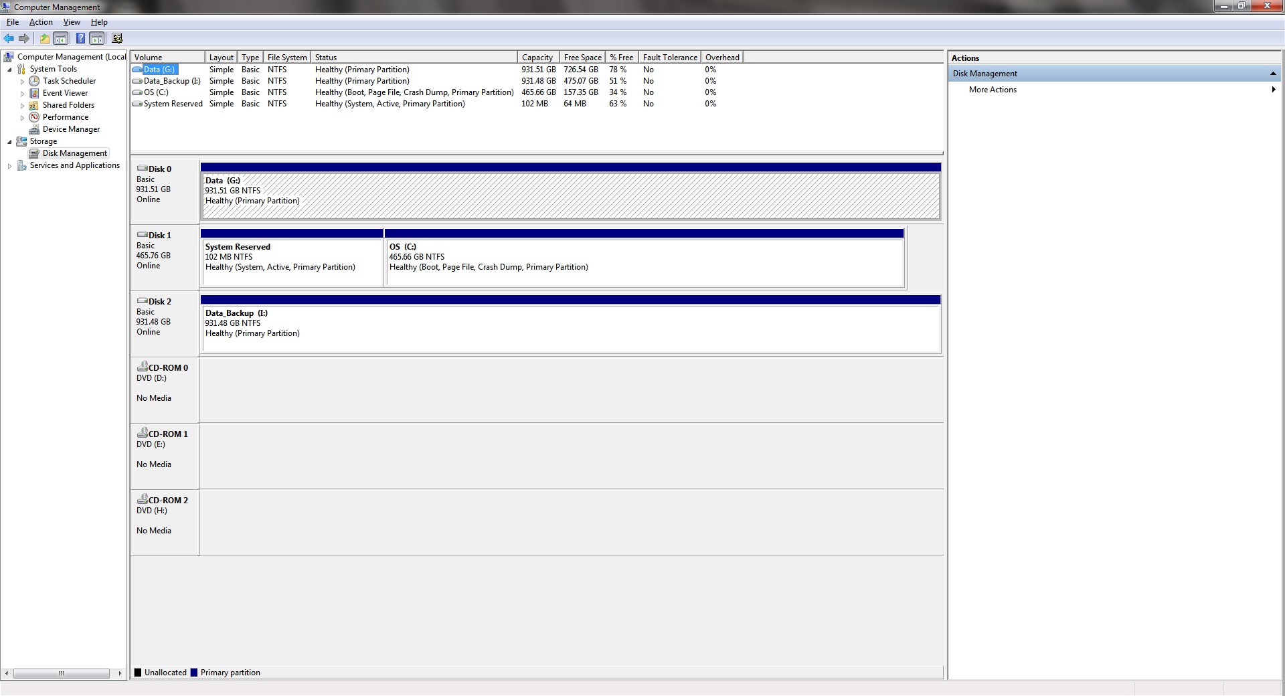Select Services and Applications node

74,165
